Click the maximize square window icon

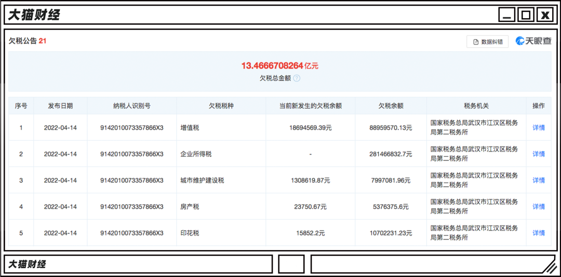click(526, 15)
